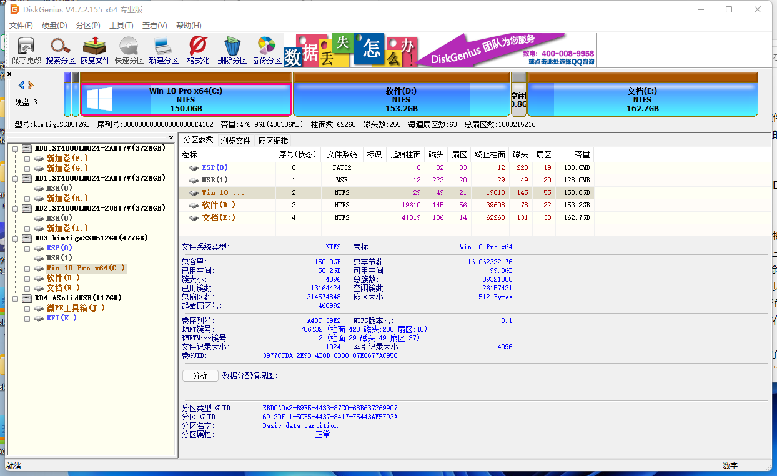Open the 查看(V) menu
This screenshot has height=476, width=777.
coord(155,26)
